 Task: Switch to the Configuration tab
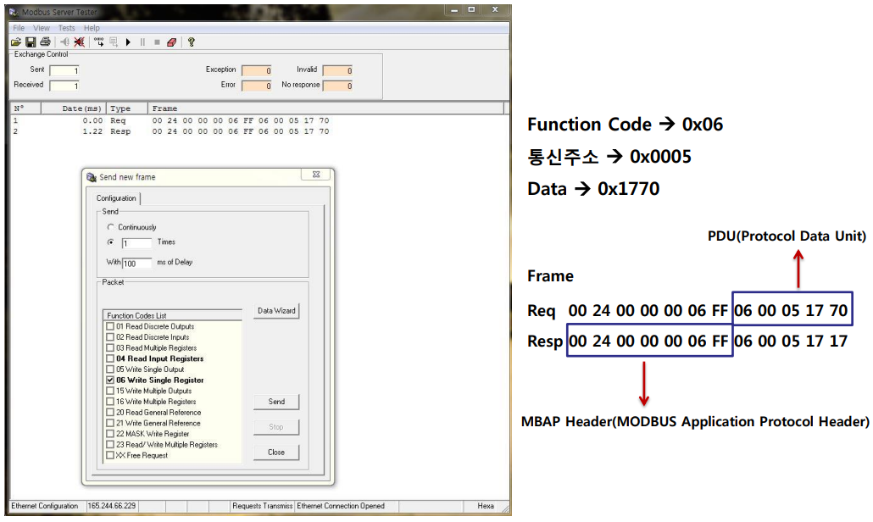coord(115,198)
